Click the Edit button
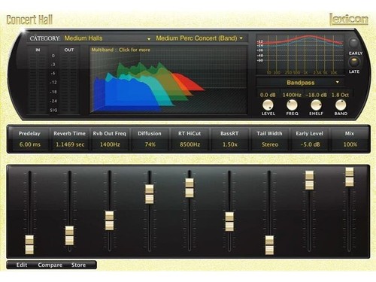The height and width of the screenshot is (282, 376). pos(22,265)
